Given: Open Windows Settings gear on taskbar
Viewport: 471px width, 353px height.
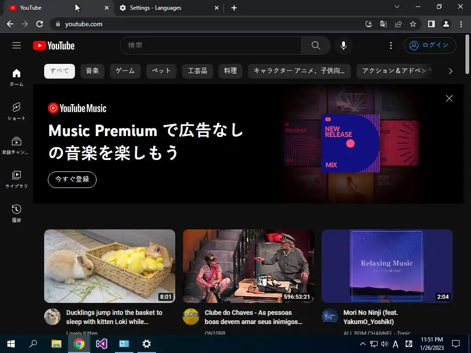Looking at the screenshot, I should [x=147, y=344].
